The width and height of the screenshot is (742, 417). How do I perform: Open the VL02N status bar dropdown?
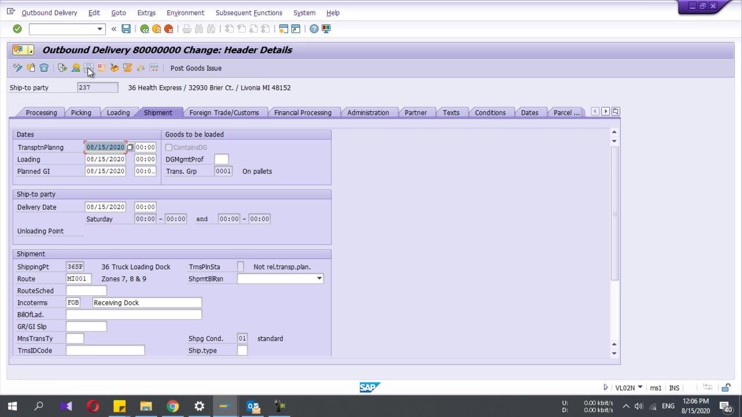[640, 387]
